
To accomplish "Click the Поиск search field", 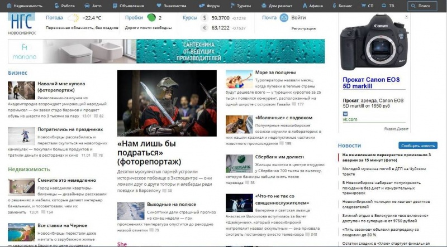I will click(x=422, y=6).
